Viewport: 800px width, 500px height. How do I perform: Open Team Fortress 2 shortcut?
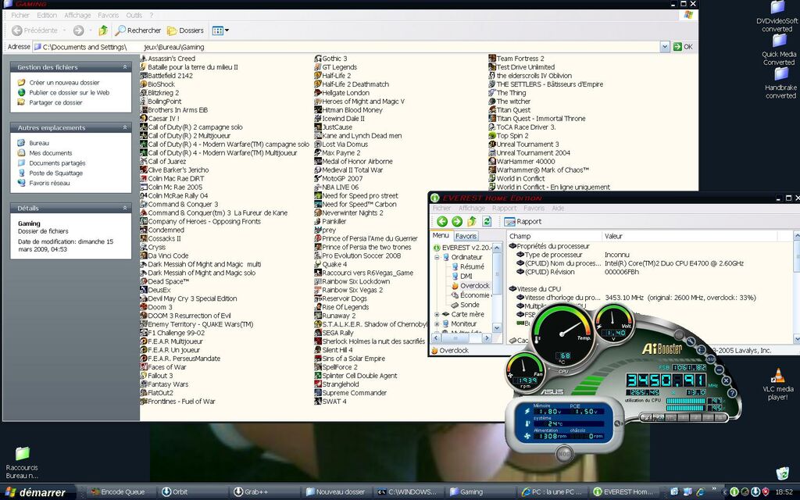point(516,58)
